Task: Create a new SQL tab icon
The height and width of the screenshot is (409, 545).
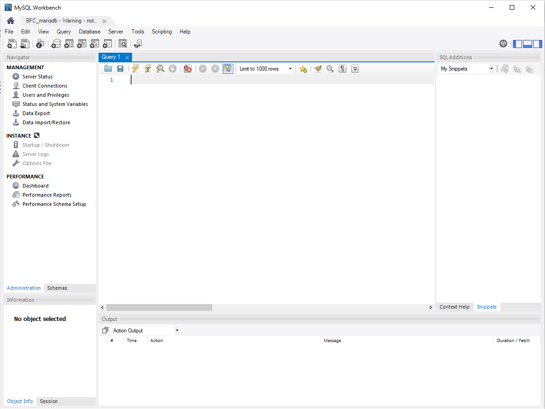Action: 12,44
